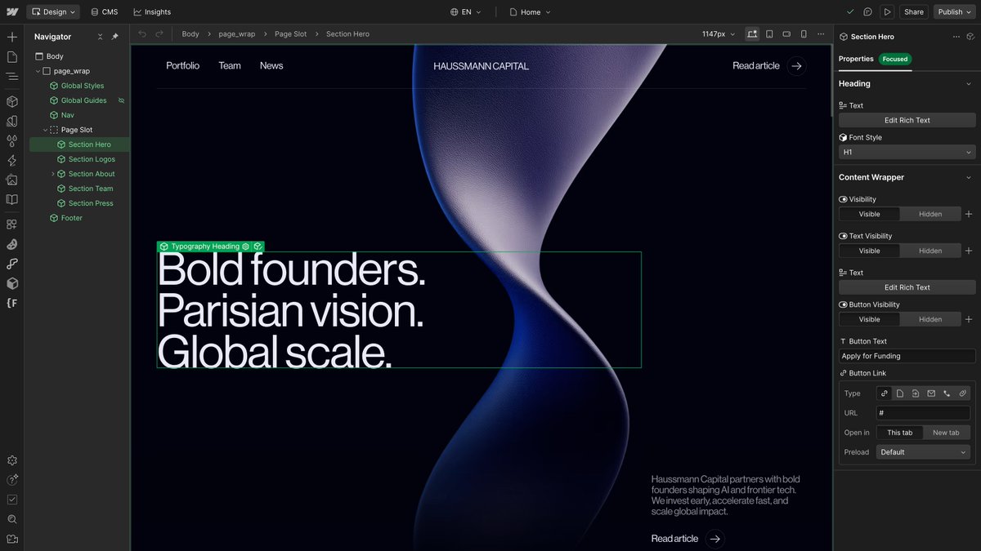This screenshot has height=551, width=981.
Task: Click the undo arrow in breadcrumb bar
Action: tap(142, 34)
